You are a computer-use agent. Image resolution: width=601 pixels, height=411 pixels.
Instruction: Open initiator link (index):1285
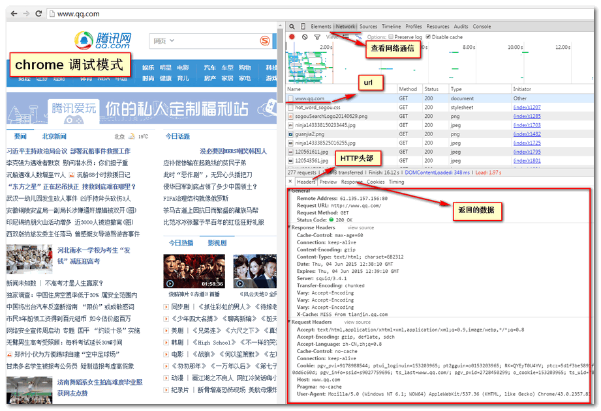[527, 117]
